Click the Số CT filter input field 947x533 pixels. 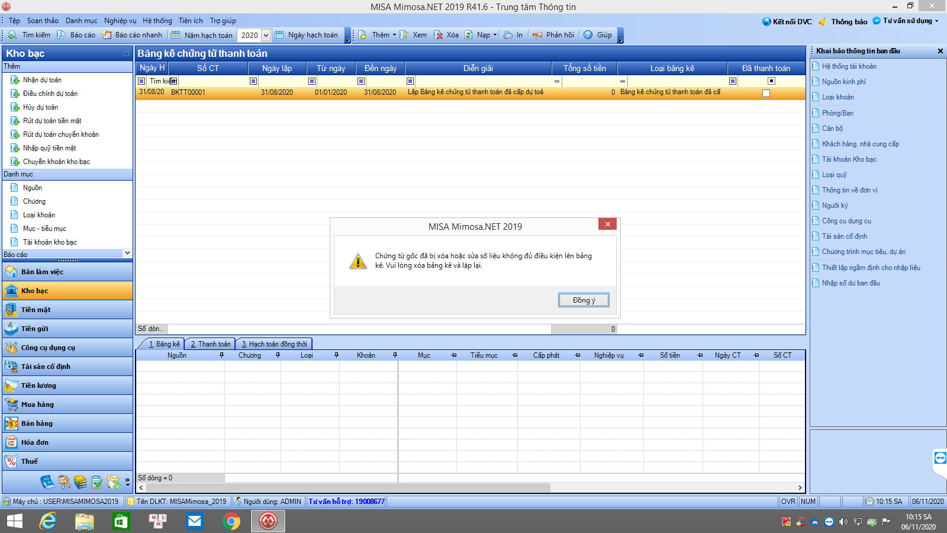(x=212, y=81)
